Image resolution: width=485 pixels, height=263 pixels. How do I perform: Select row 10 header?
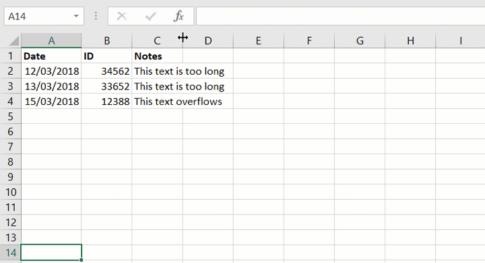pos(11,192)
